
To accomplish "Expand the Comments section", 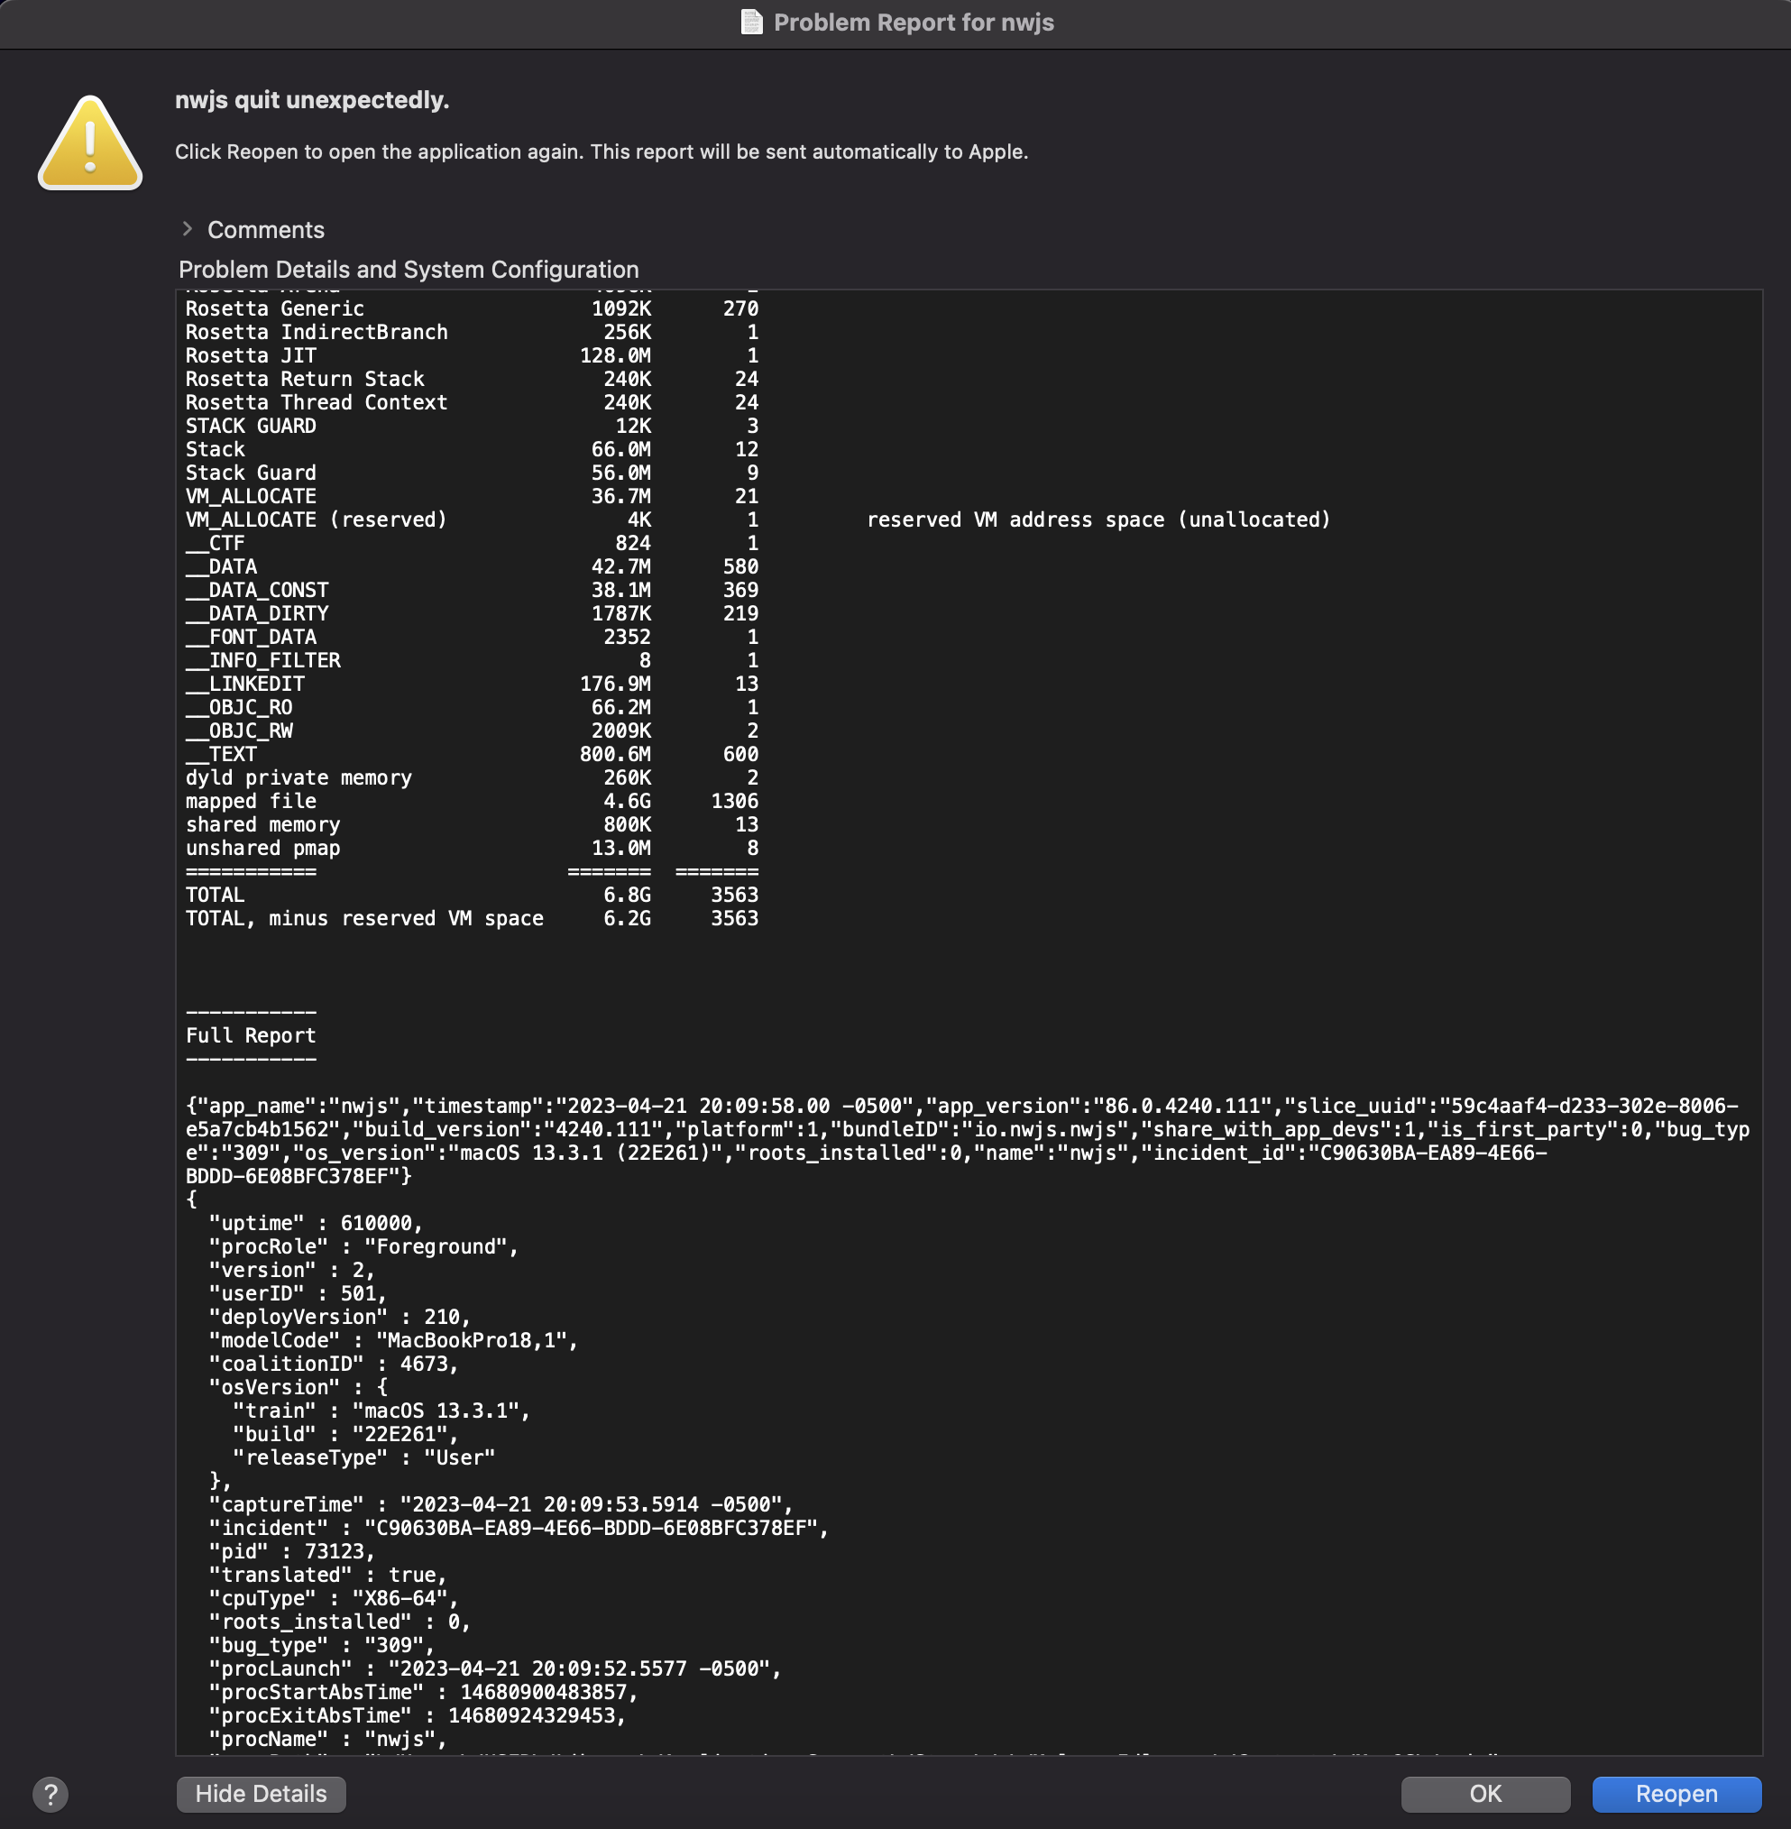I will point(188,229).
